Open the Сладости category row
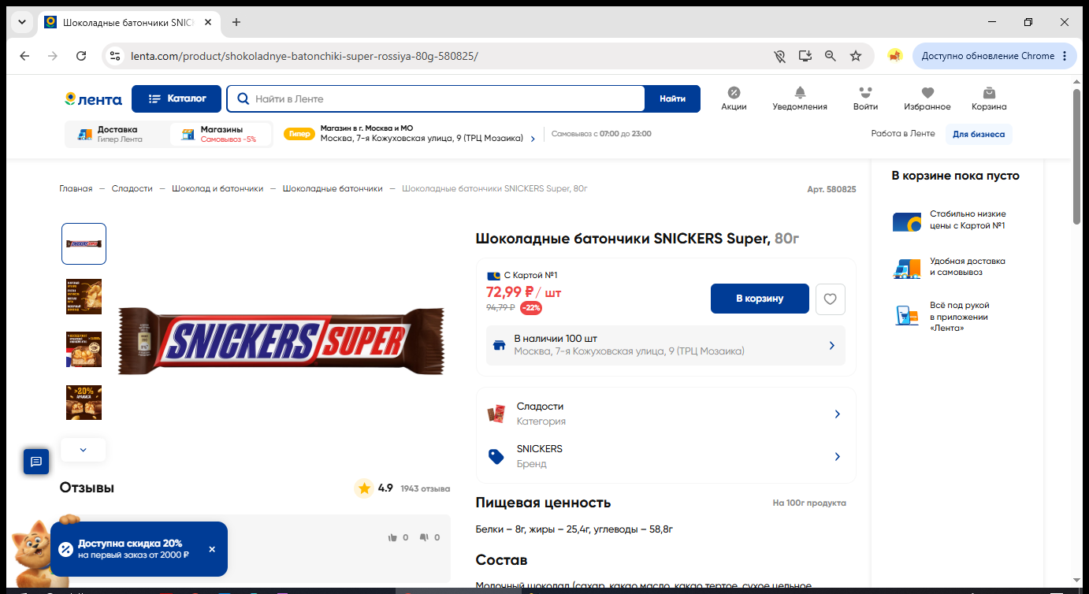Image resolution: width=1089 pixels, height=594 pixels. [666, 414]
